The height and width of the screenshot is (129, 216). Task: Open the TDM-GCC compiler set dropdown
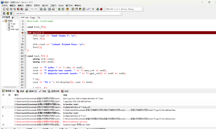point(142,9)
